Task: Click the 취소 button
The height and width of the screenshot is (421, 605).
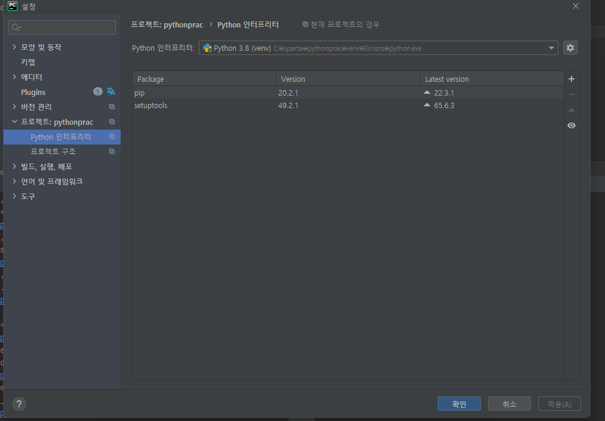Action: coord(509,404)
